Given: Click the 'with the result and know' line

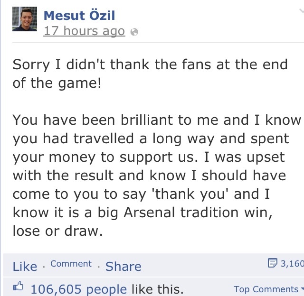Looking at the screenshot, I should pyautogui.click(x=149, y=176).
